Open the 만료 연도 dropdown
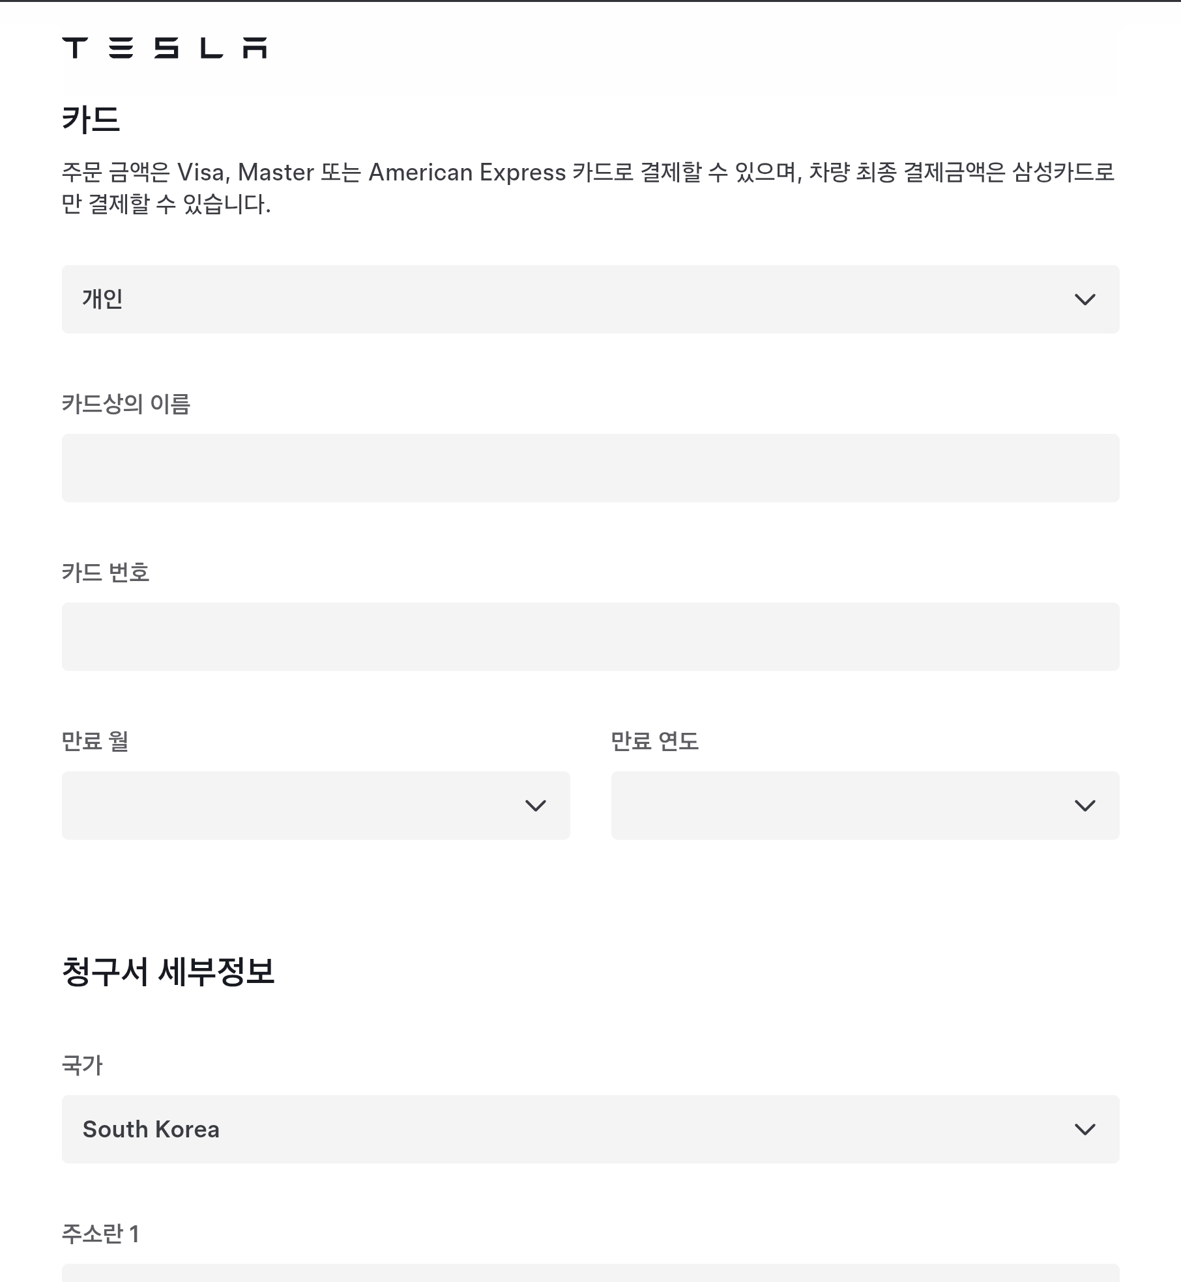Viewport: 1181px width, 1282px height. coord(866,805)
